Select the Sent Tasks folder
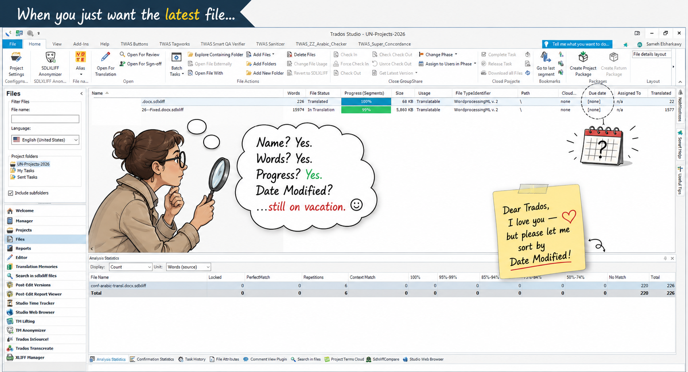This screenshot has height=372, width=688. pyautogui.click(x=27, y=177)
